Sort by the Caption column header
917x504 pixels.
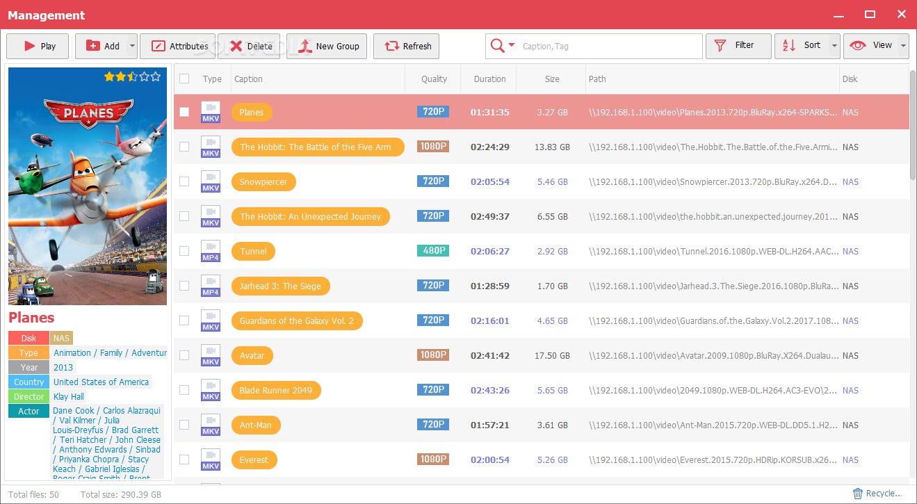(318, 79)
